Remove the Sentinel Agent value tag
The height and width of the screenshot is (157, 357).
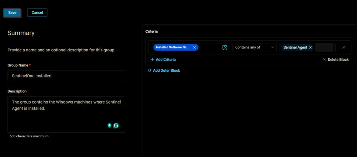(310, 47)
